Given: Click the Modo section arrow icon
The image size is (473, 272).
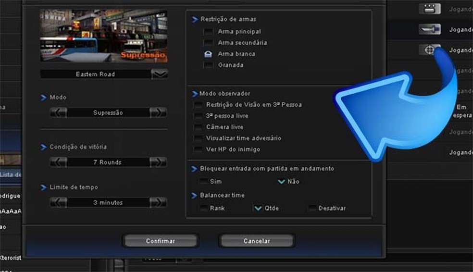Looking at the screenshot, I should pos(43,98).
